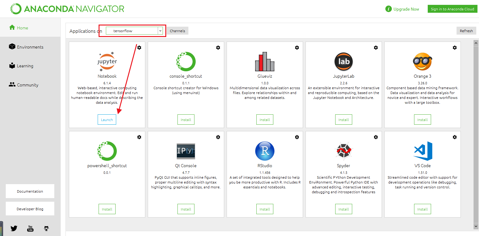This screenshot has width=479, height=236.
Task: Click the Spyder title text
Action: 343,166
